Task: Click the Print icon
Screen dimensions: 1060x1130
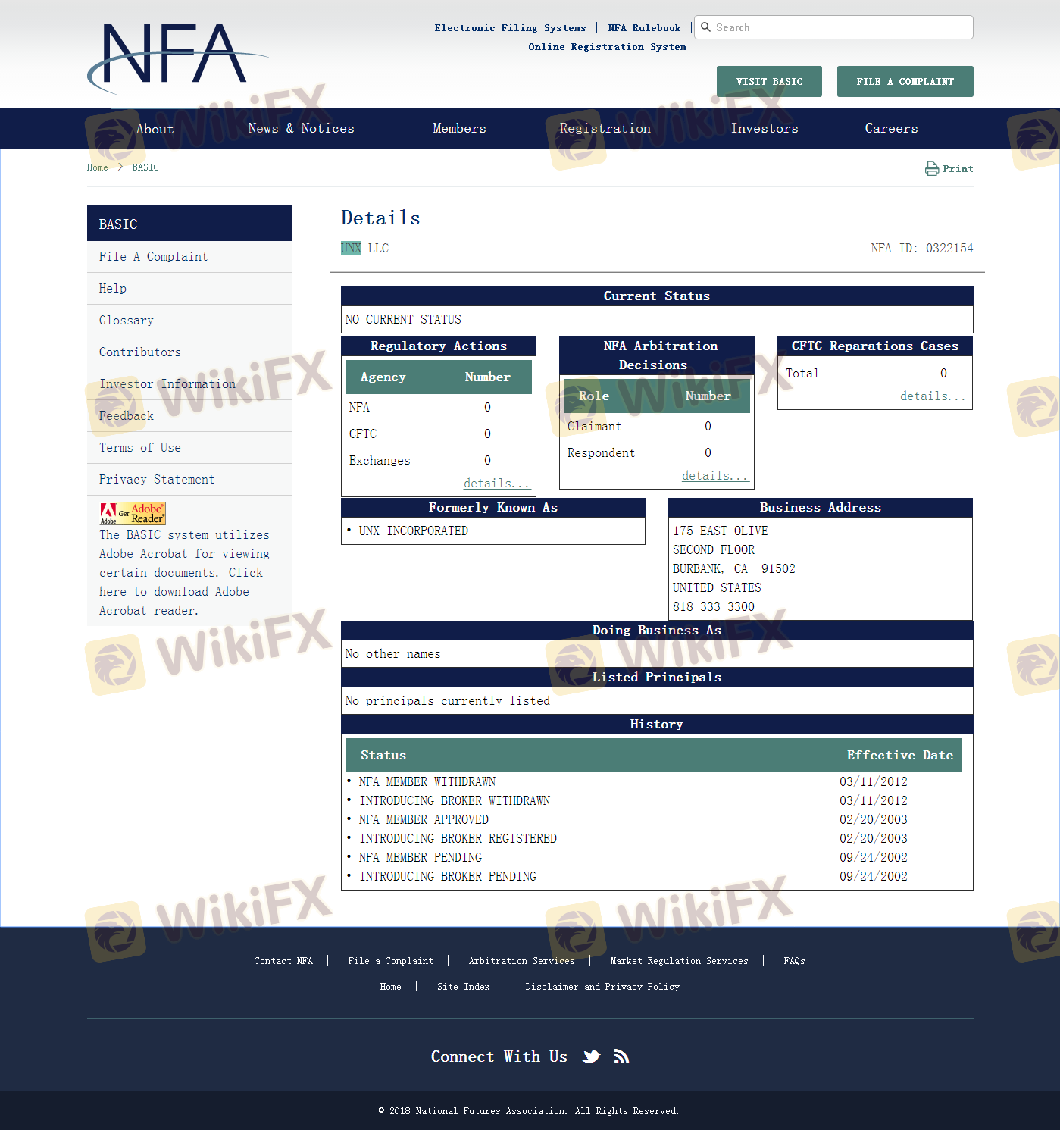Action: (931, 168)
